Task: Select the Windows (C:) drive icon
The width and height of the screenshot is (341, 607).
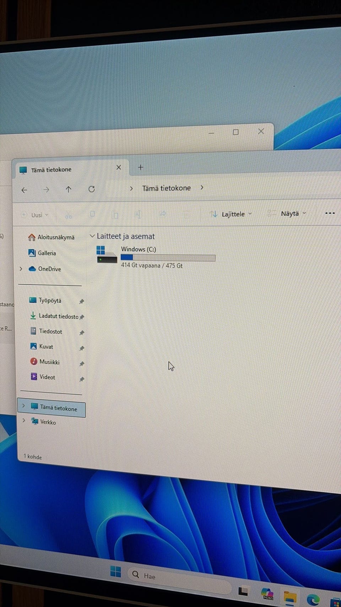Action: tap(107, 254)
